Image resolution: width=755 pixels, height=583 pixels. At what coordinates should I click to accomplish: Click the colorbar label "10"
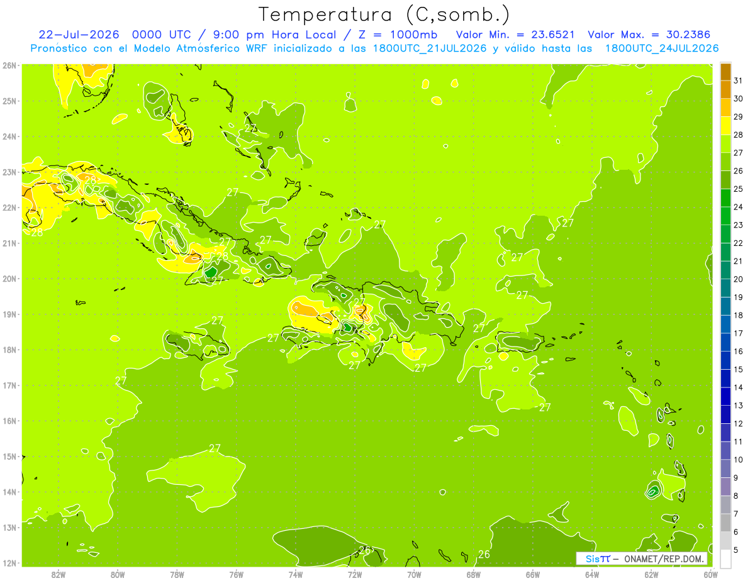click(739, 460)
